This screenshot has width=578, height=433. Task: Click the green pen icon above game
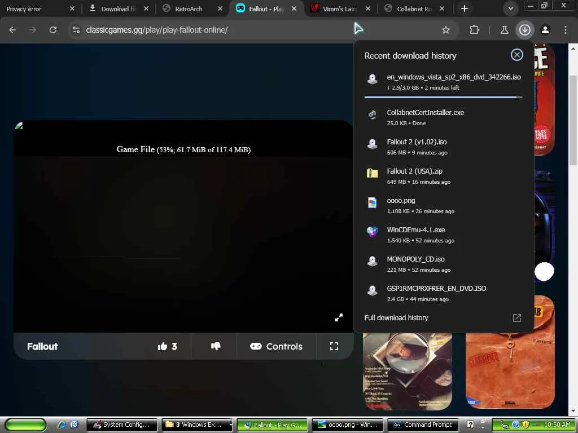tap(19, 126)
